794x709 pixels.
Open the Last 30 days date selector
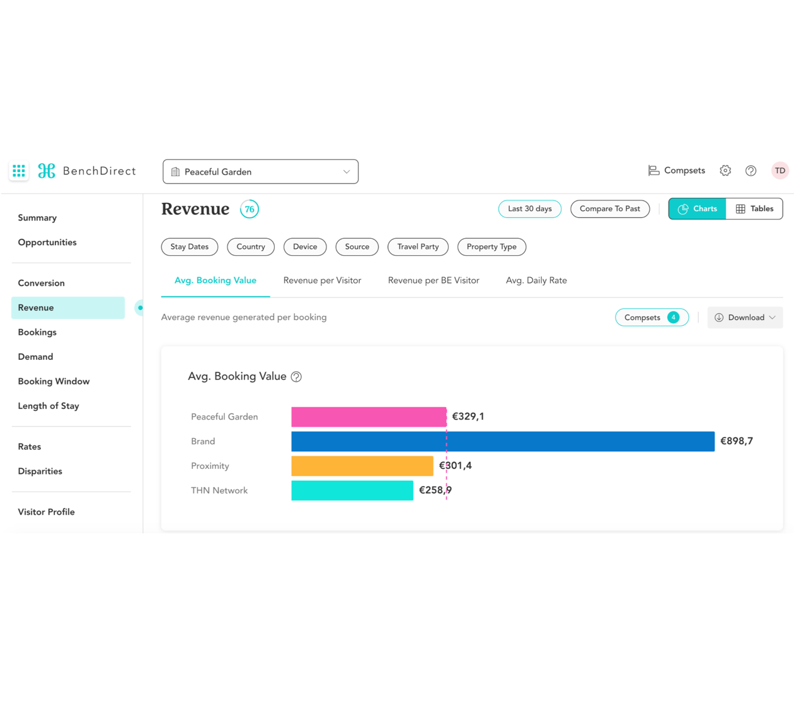point(529,209)
